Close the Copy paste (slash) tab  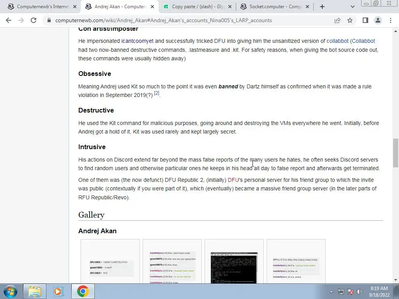tap(230, 7)
